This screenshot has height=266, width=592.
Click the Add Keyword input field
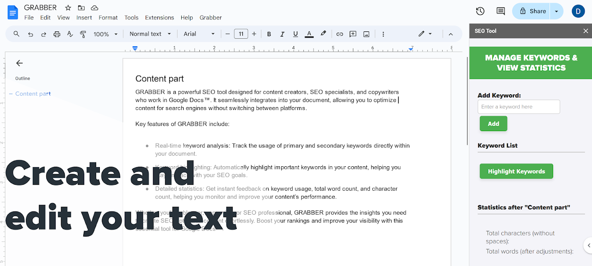[518, 107]
